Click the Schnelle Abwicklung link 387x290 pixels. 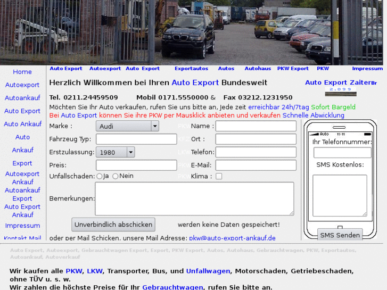pos(313,115)
